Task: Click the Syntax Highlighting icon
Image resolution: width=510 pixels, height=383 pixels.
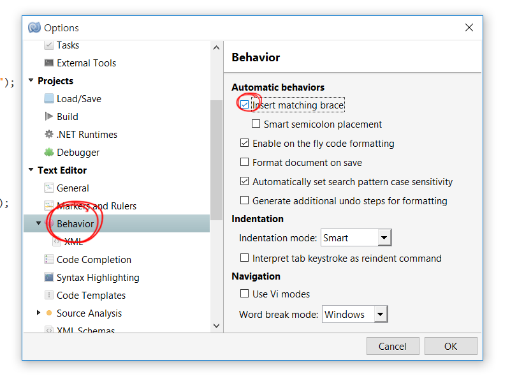Action: [x=49, y=277]
